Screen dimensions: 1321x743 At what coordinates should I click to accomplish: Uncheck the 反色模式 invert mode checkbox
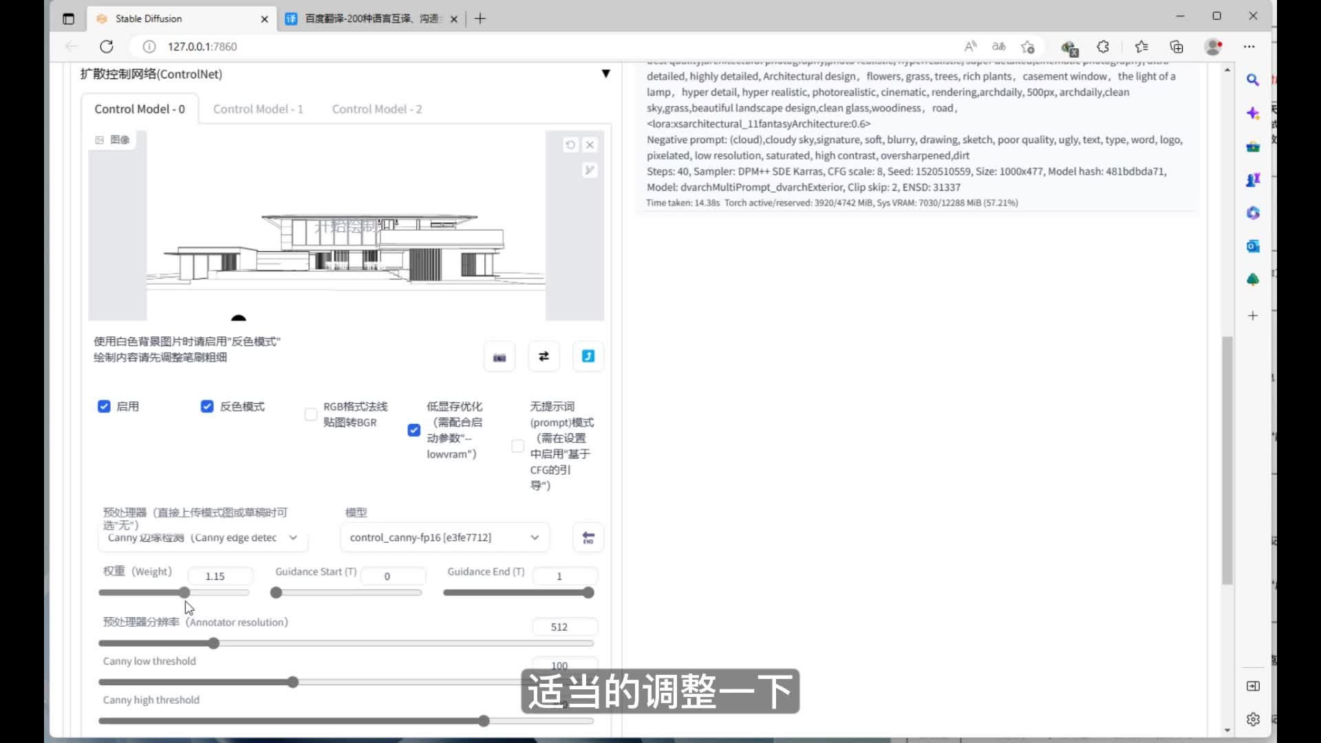[207, 407]
